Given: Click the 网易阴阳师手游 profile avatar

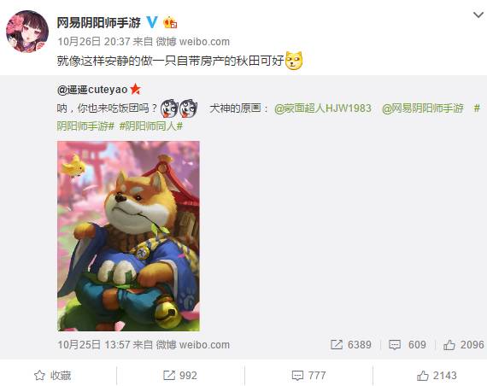Looking at the screenshot, I should tap(27, 32).
